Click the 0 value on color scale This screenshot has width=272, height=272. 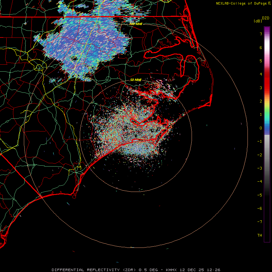(261, 128)
